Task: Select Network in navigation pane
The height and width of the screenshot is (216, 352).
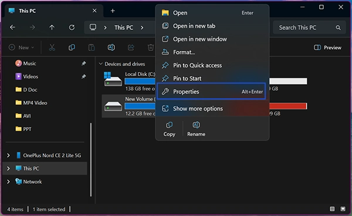Action: pos(32,181)
